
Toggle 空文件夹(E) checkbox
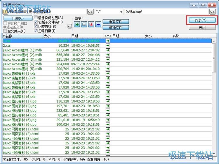click(5, 31)
